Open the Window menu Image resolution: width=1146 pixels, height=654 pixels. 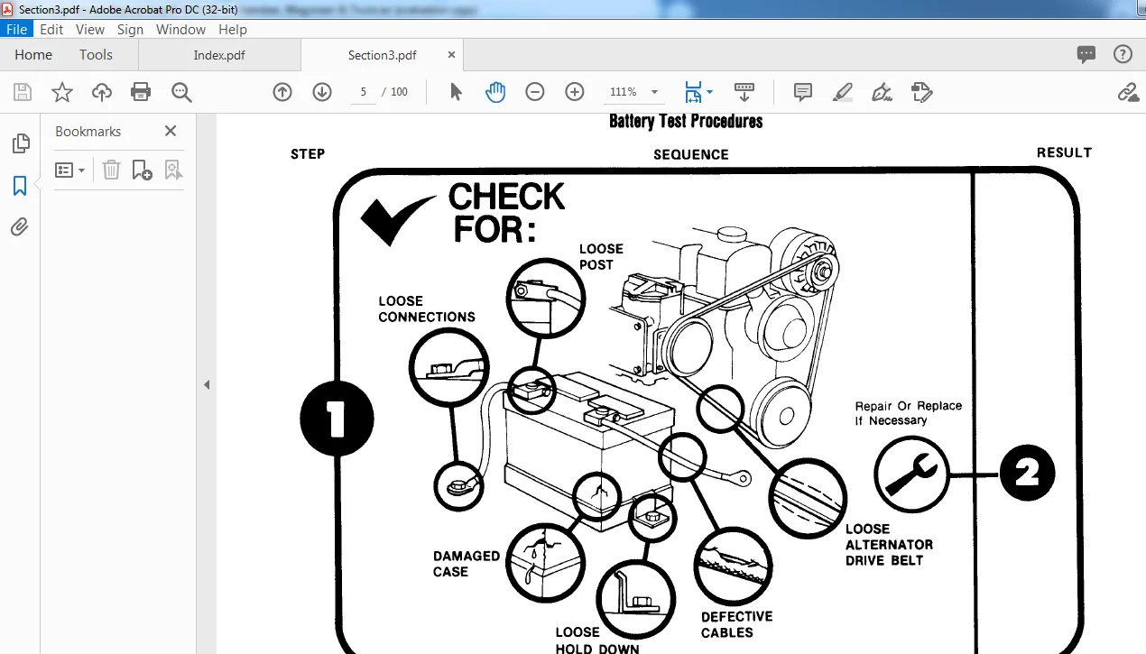point(180,29)
